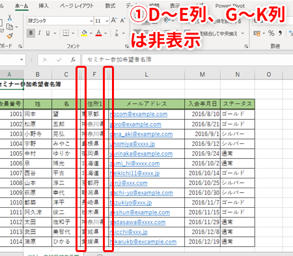Open nozom@example.com email link
Viewport: 293px width, 256px height.
click(139, 114)
